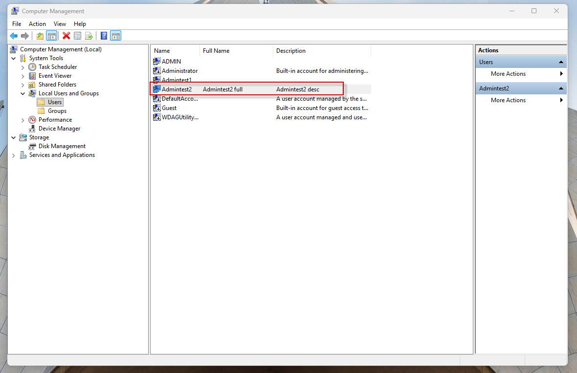Collapse Local Users and Groups node

[x=23, y=93]
